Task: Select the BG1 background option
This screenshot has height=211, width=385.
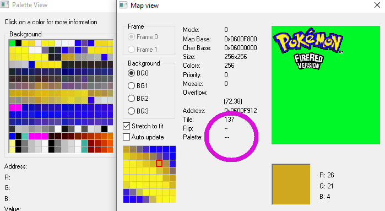Action: click(131, 86)
